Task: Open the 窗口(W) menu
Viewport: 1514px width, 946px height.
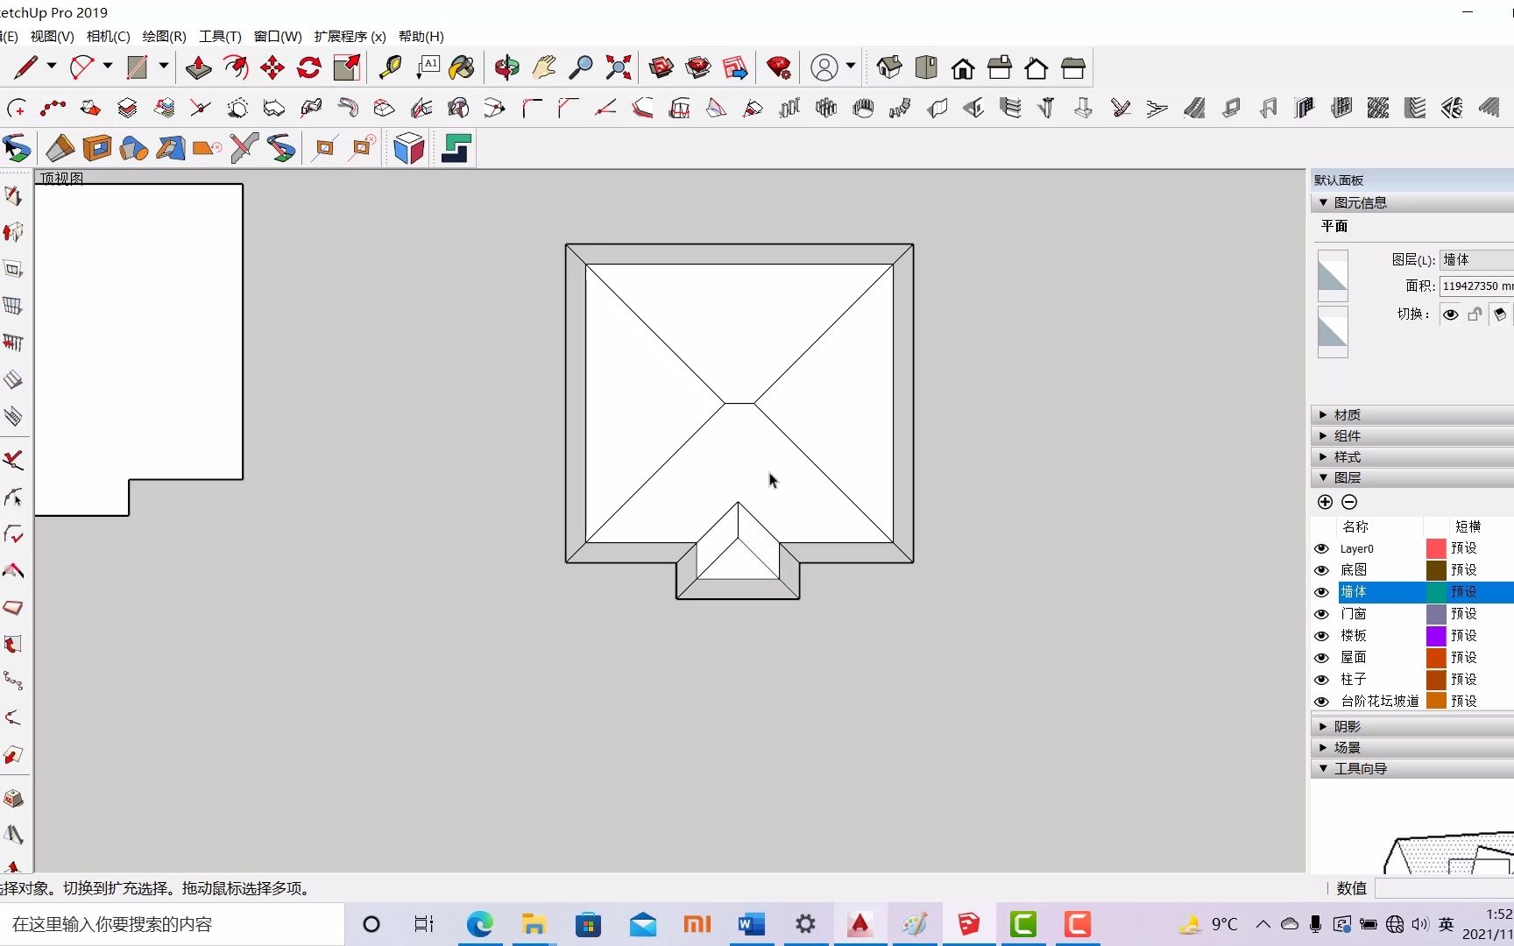Action: click(278, 36)
